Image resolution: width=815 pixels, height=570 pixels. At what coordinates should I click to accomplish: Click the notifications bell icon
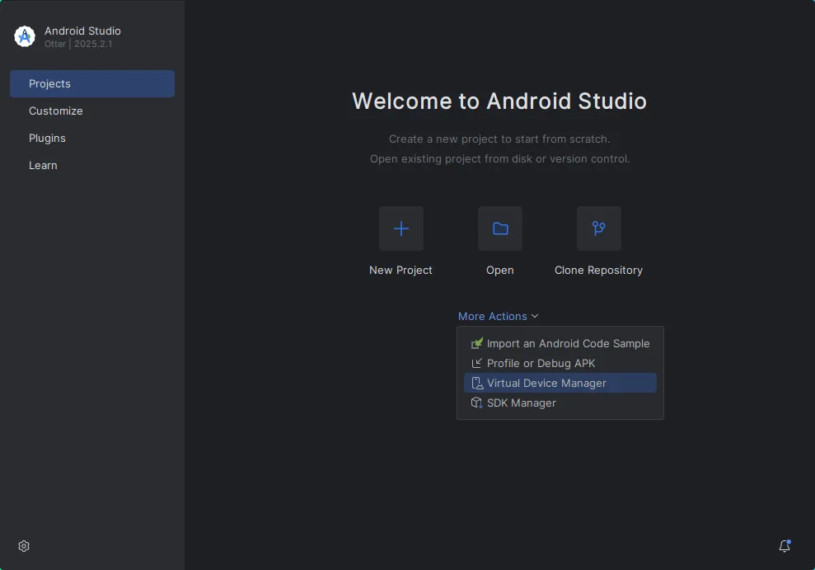(784, 545)
